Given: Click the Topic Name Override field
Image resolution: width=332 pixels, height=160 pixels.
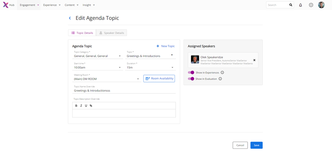Looking at the screenshot, I should (124, 91).
